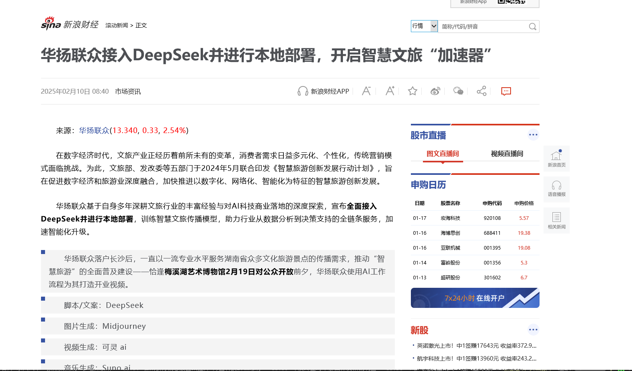Favorite the article with star icon
The image size is (632, 371).
click(x=412, y=91)
